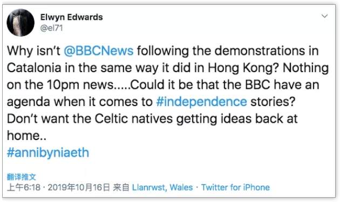Screen dimensions: 340x202
Task: Open the @BBCNews mention
Action: coord(99,51)
